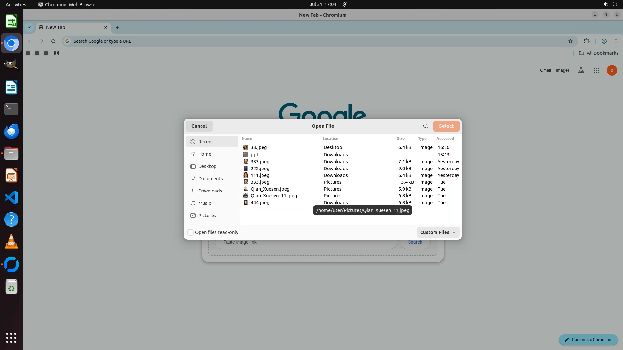
Task: Click the Extensions puzzle icon in toolbar
Action: click(587, 41)
